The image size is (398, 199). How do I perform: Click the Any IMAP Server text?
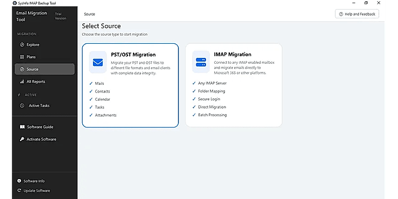(212, 83)
